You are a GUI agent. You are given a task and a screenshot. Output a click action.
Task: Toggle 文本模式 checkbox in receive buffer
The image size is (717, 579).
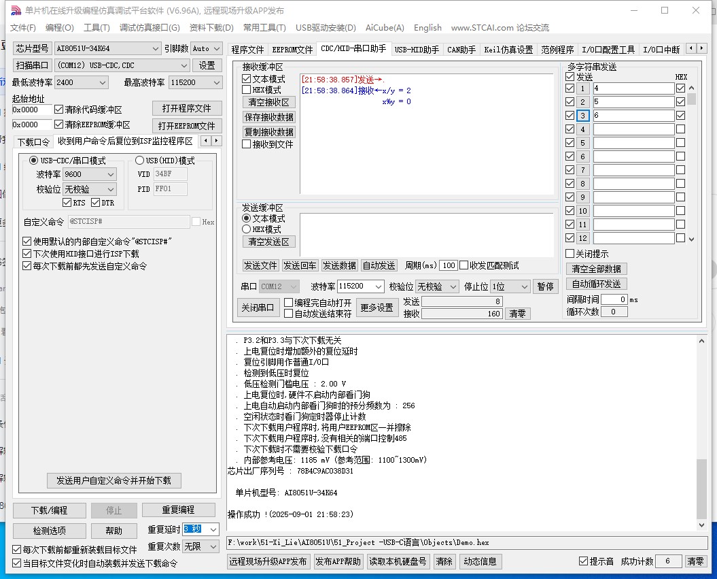[247, 79]
